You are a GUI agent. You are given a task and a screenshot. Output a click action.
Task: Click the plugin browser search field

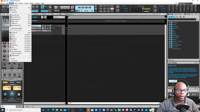[x=182, y=19]
